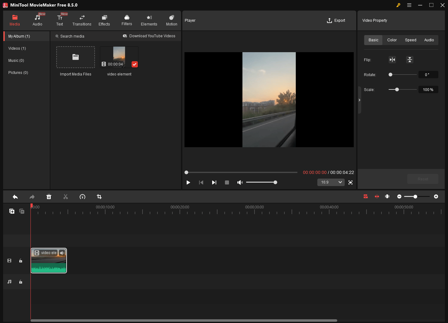Open the Effects panel
The image size is (448, 323).
[104, 20]
